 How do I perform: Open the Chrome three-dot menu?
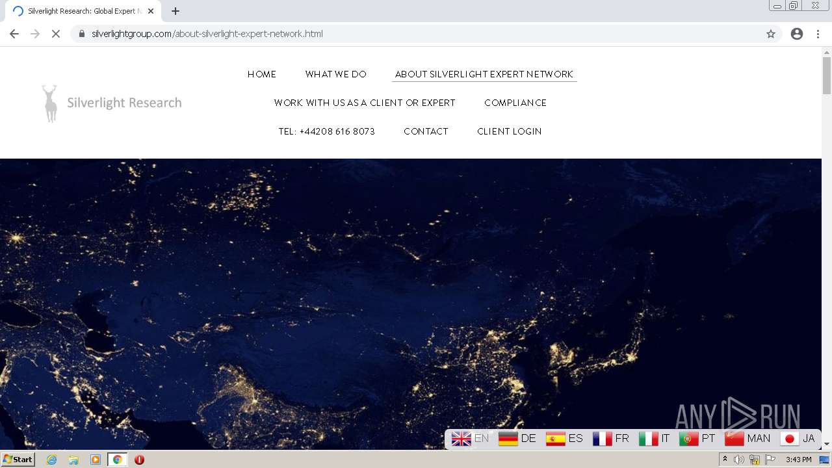click(x=818, y=34)
